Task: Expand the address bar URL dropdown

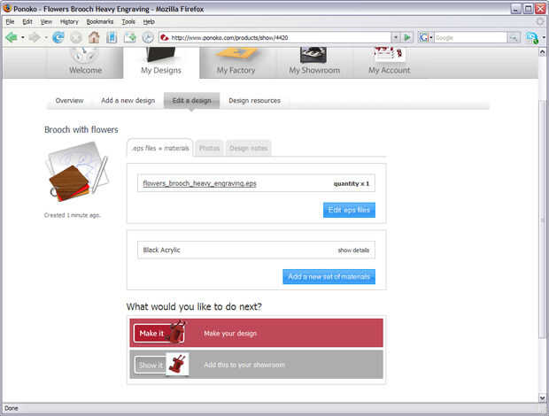Action: point(395,37)
